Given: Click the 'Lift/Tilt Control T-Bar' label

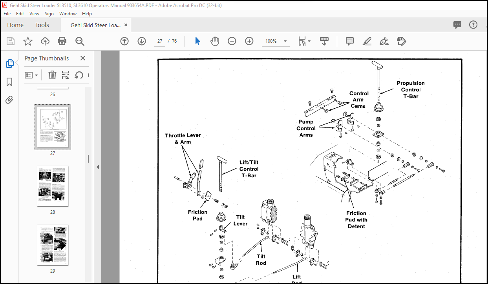Looking at the screenshot, I should (x=249, y=169).
